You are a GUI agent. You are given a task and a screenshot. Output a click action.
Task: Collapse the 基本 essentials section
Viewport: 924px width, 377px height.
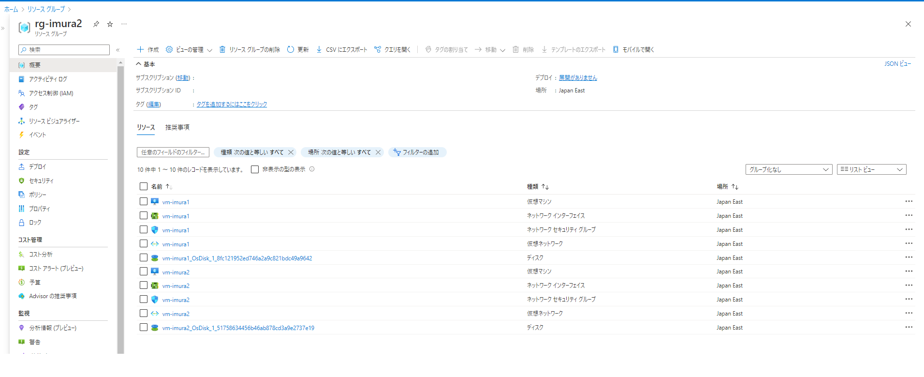pos(145,64)
